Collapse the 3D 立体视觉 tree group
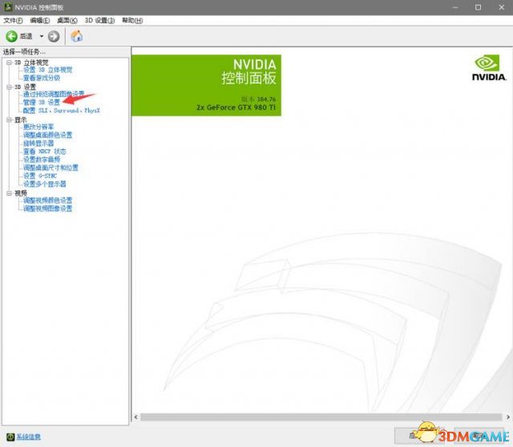 [9, 63]
